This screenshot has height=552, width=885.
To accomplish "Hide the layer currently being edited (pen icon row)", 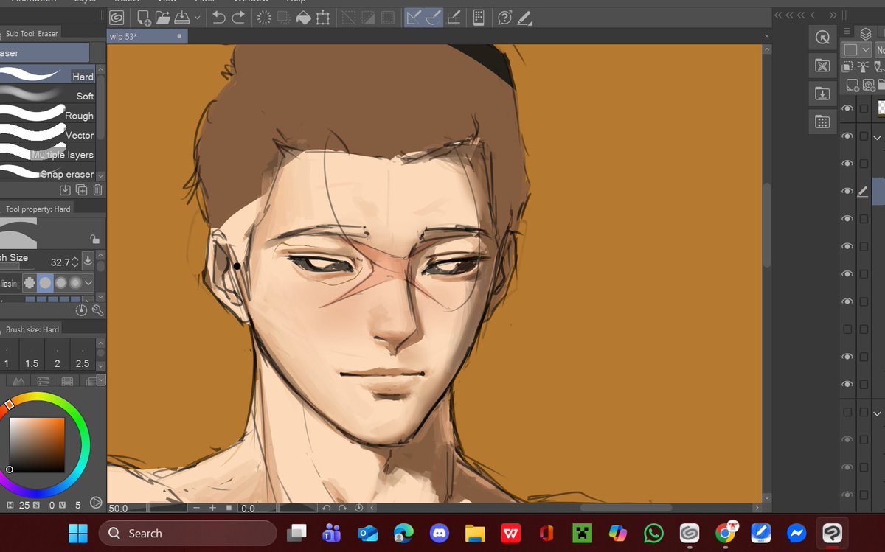I will coord(847,191).
